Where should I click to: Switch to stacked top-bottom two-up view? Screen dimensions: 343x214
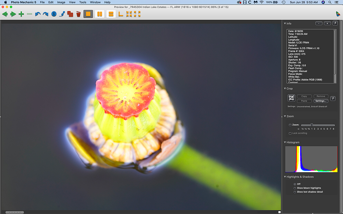(111, 14)
